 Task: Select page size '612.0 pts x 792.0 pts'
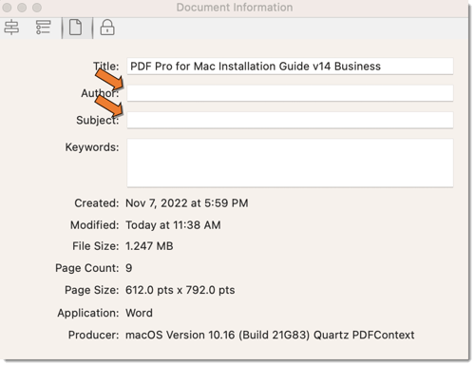pos(180,290)
